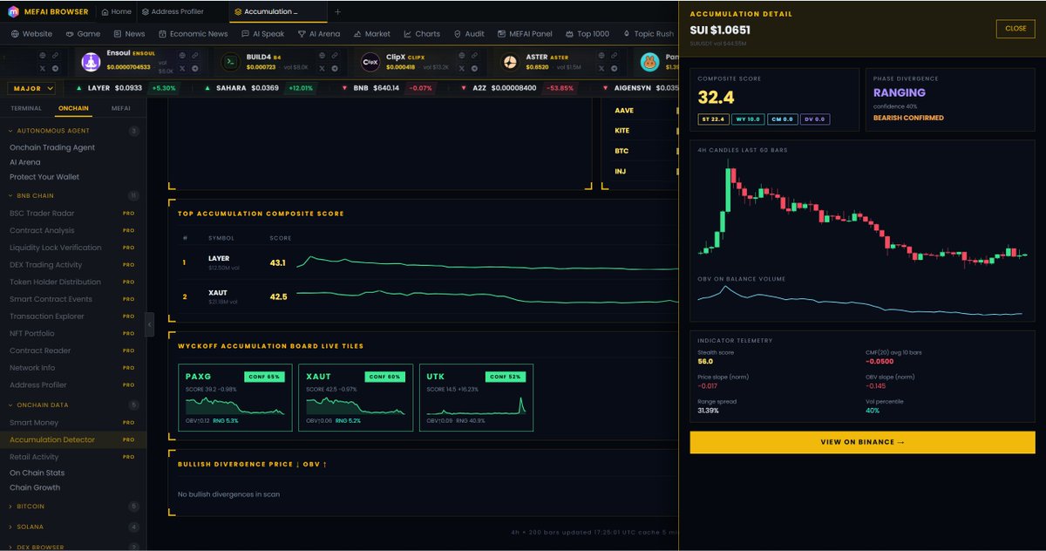Click View on Binance button
The width and height of the screenshot is (1046, 551).
862,442
